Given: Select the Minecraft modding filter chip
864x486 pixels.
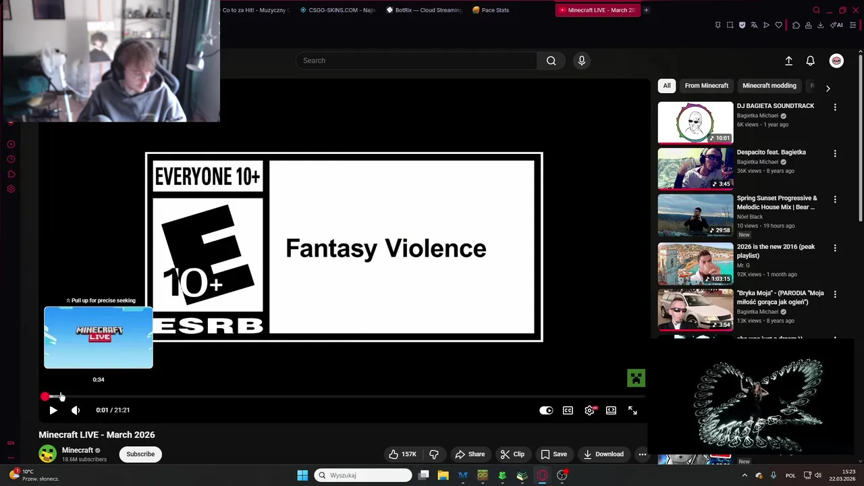Looking at the screenshot, I should pyautogui.click(x=769, y=86).
